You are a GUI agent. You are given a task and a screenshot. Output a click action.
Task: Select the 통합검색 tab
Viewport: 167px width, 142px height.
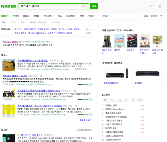point(5,16)
